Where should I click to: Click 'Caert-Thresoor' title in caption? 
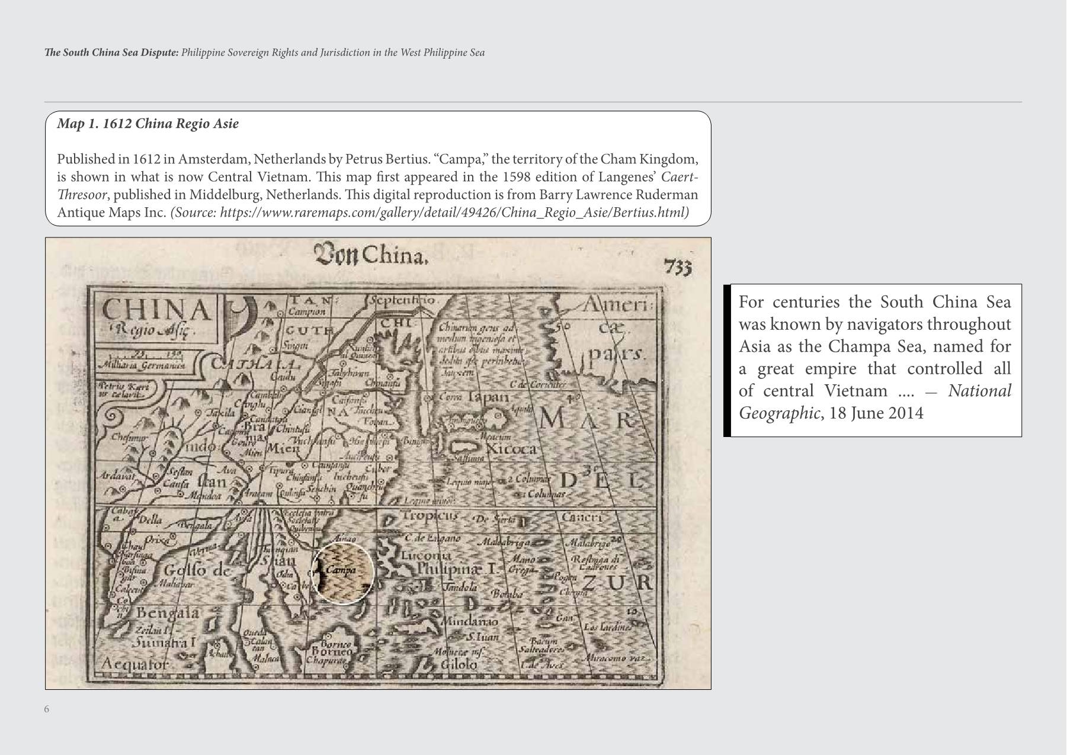(x=377, y=185)
